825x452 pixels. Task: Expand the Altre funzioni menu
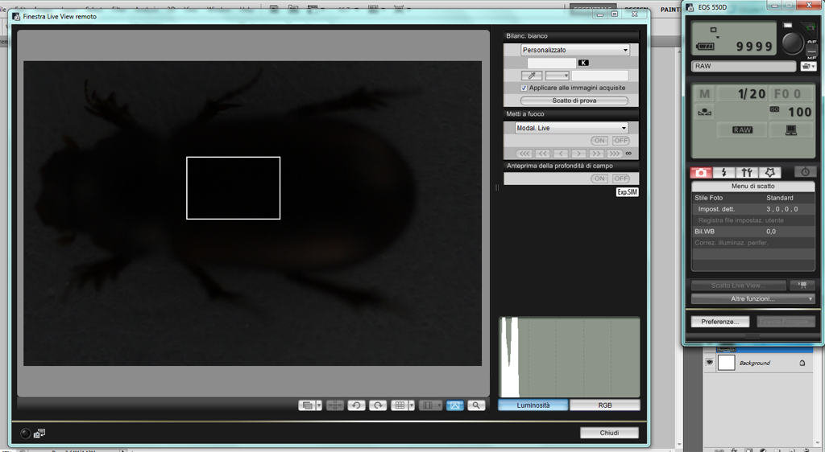(752, 299)
